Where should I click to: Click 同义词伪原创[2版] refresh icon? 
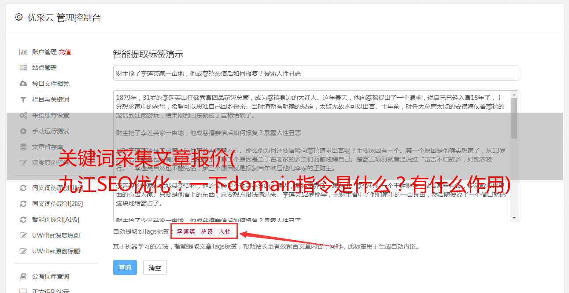tap(23, 204)
